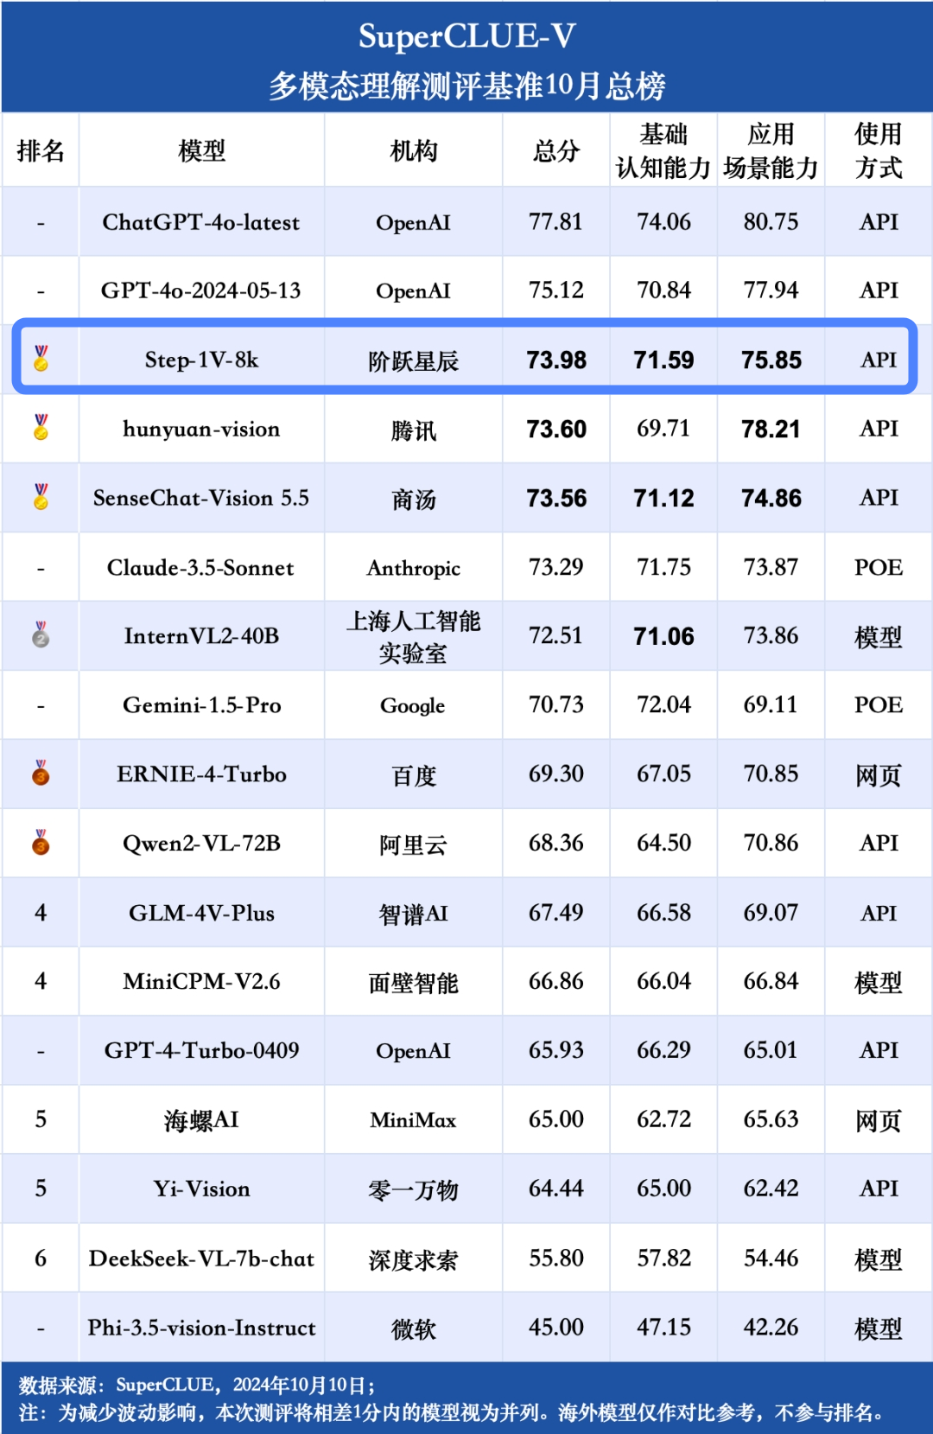Click the bronze medal beside Qwen2-VL-72B
Viewport: 933px width, 1434px height.
41,842
